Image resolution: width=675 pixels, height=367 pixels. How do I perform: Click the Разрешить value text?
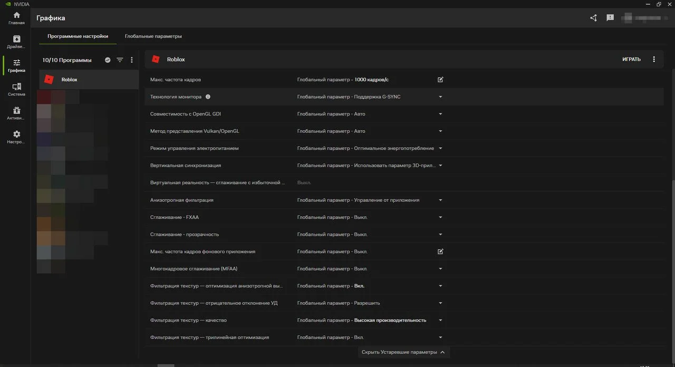[367, 303]
